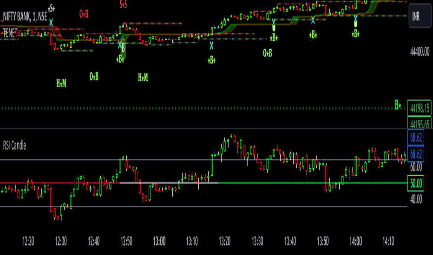The image size is (433, 255).
Task: Click the green 50.00 RSI level label
Action: click(x=416, y=183)
